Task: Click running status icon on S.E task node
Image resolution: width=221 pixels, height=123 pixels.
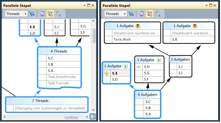Action: pyautogui.click(x=125, y=66)
